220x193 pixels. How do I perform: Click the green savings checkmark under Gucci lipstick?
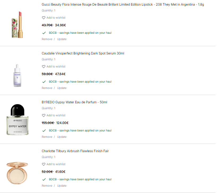pyautogui.click(x=44, y=33)
